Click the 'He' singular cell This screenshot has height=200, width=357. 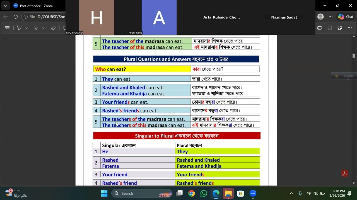pos(138,152)
